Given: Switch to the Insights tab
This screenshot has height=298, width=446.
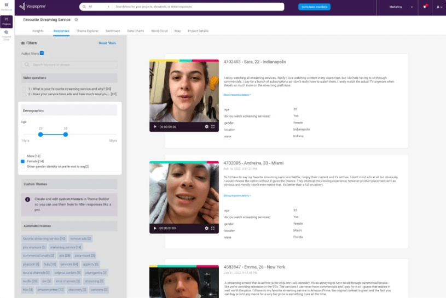Looking at the screenshot, I should point(38,31).
